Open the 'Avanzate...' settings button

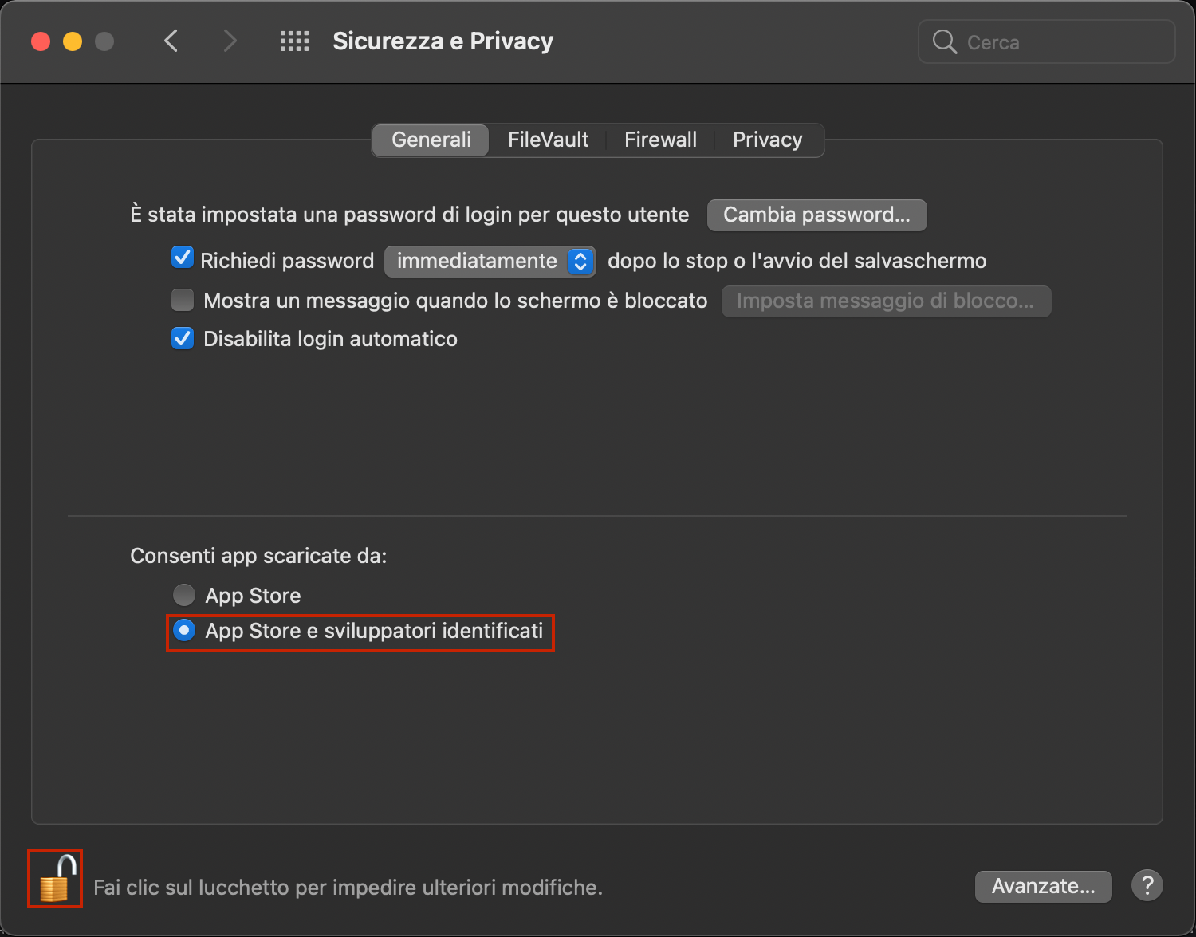(1042, 885)
